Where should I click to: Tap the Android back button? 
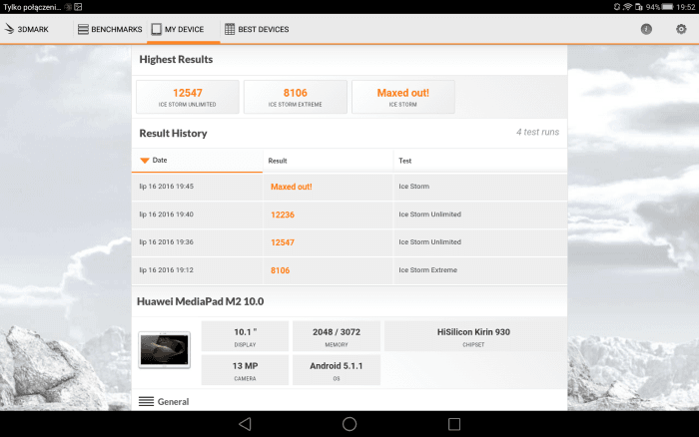click(245, 424)
